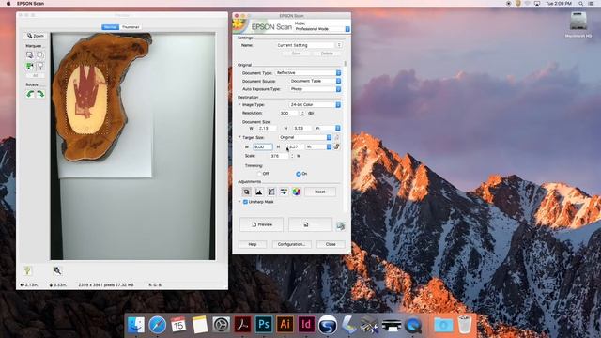
Task: Collapse the Image Type disclosure triangle
Action: tap(239, 104)
